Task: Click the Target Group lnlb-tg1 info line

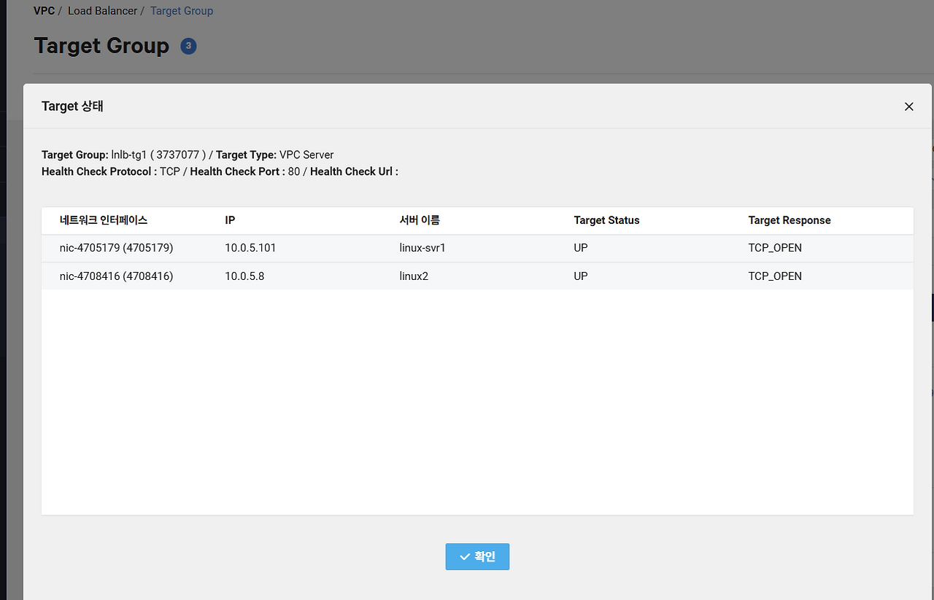Action: [188, 155]
